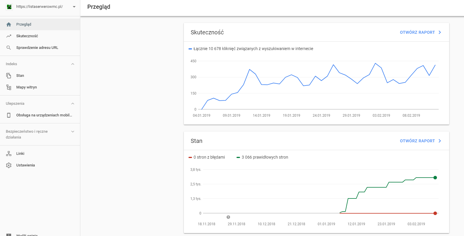Click the Ustawienia gear icon
464x236 pixels.
(9, 165)
